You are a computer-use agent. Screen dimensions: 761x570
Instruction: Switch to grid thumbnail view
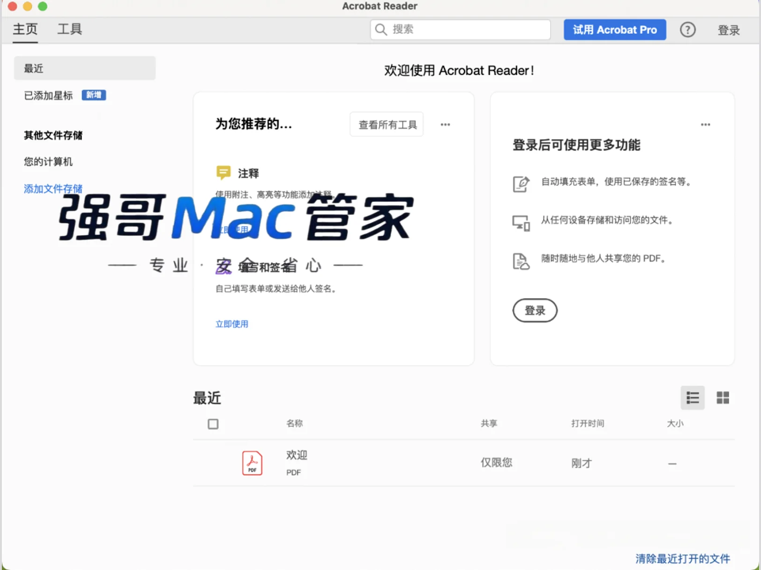[x=723, y=398]
